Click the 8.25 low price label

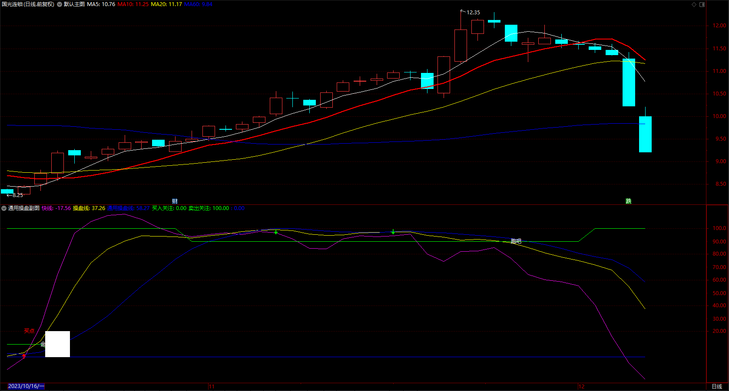[x=18, y=195]
